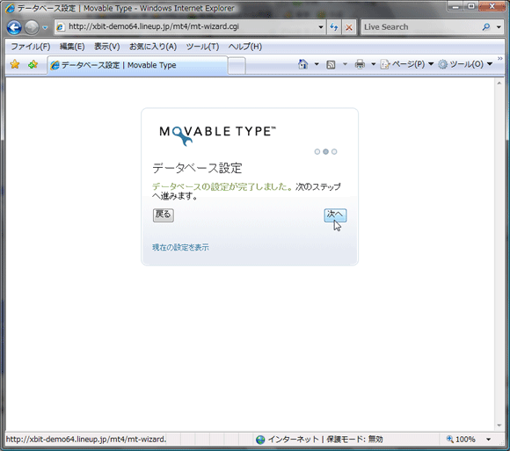
Task: Click the Live Search magnifier icon
Action: click(486, 27)
